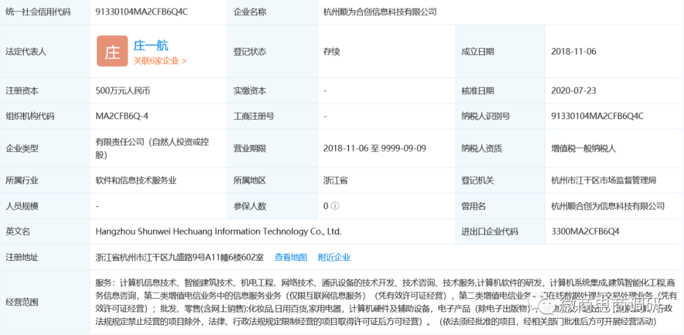Select English name Hangzhou Shunwei Hechuang text
The image size is (684, 335).
218,232
